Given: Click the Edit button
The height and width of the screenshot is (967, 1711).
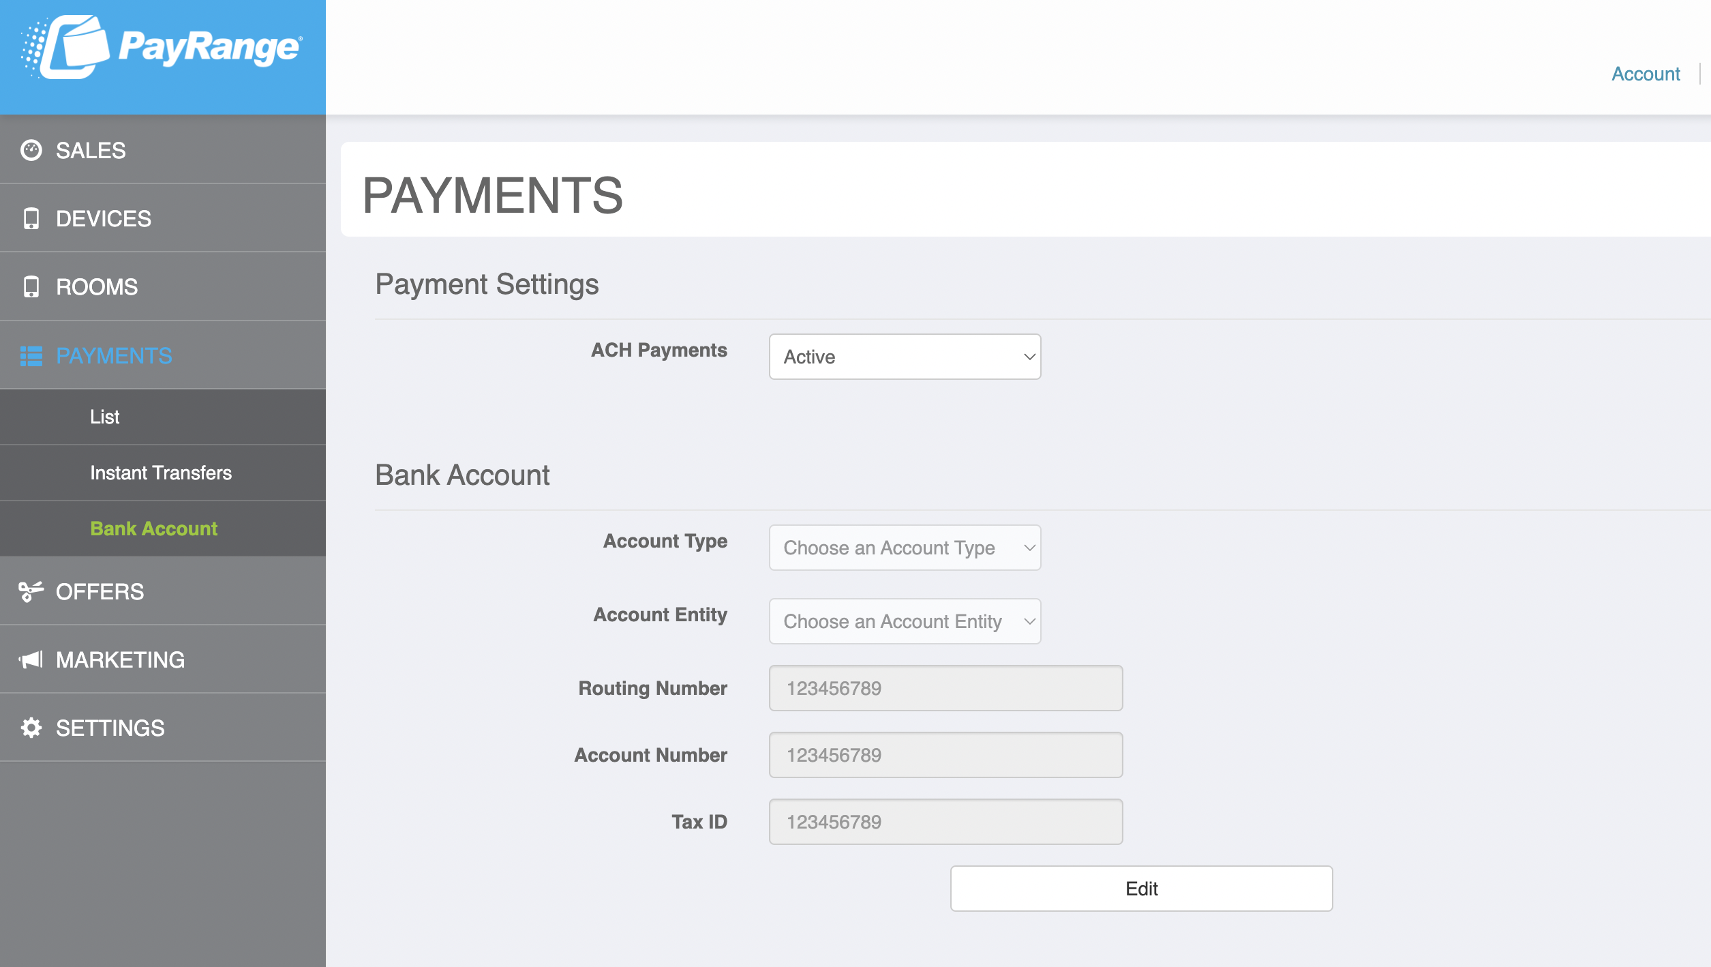Looking at the screenshot, I should click(x=1141, y=889).
